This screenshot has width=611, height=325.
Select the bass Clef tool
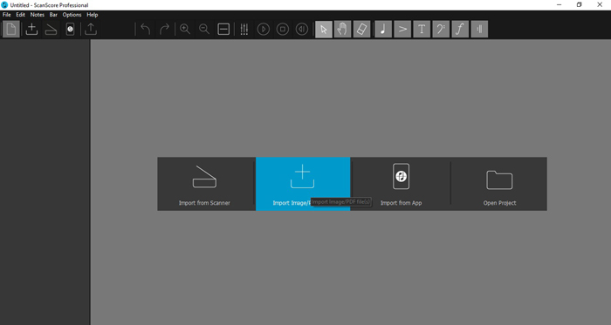coord(441,29)
